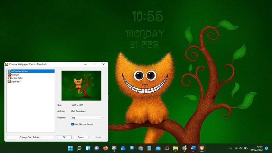Pick Squares1 from the clock list

[x=16, y=81]
